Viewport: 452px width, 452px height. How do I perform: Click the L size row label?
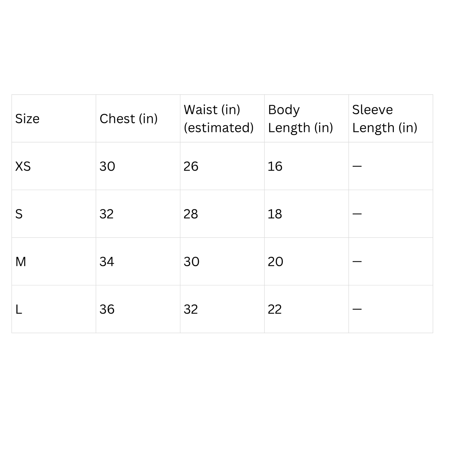pos(19,310)
